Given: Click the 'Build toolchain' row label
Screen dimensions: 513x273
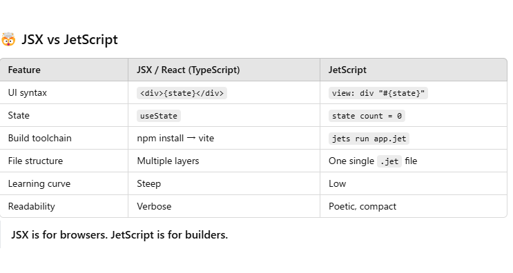Looking at the screenshot, I should point(39,138).
